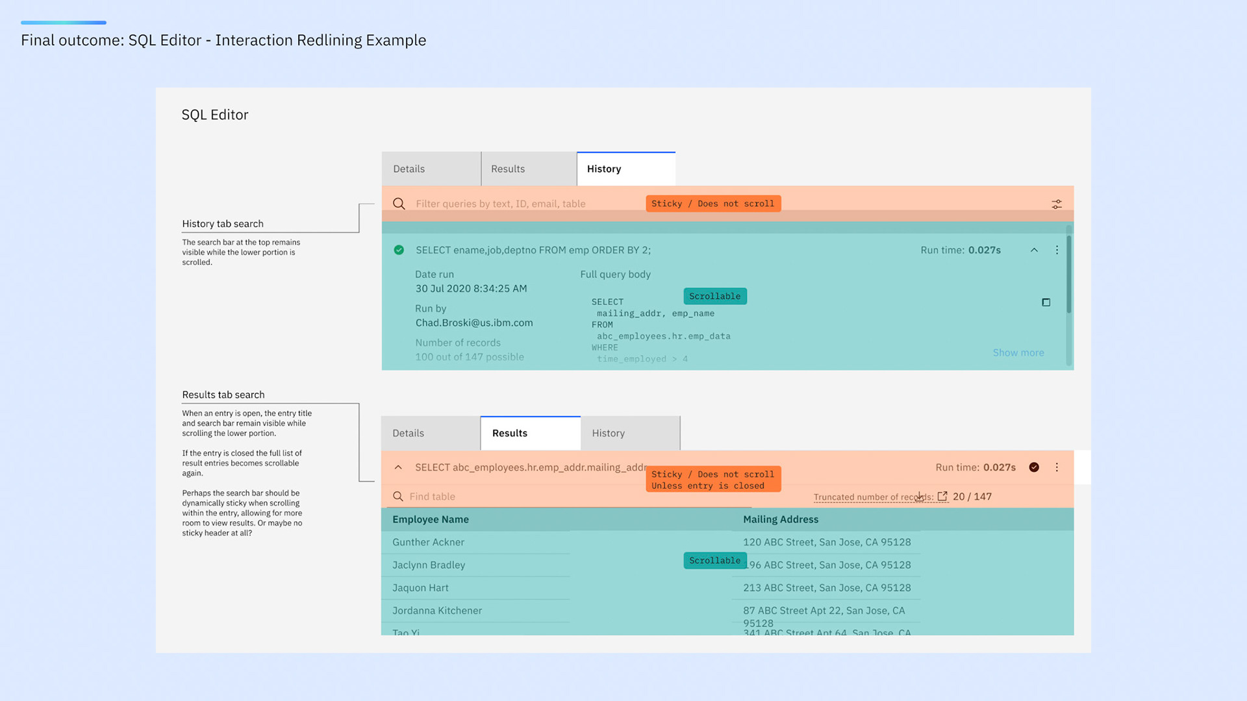This screenshot has width=1247, height=701.
Task: Click the Find table magnifier icon
Action: click(x=398, y=497)
